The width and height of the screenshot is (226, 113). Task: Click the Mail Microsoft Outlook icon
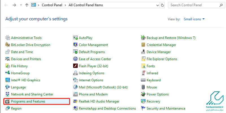[75, 87]
